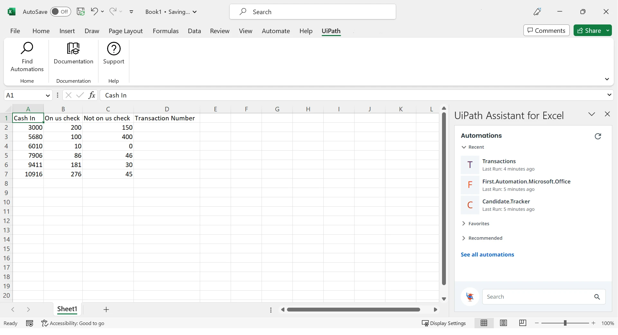Viewport: 618px width, 335px height.
Task: Switch to Page Layout view
Action: click(503, 323)
